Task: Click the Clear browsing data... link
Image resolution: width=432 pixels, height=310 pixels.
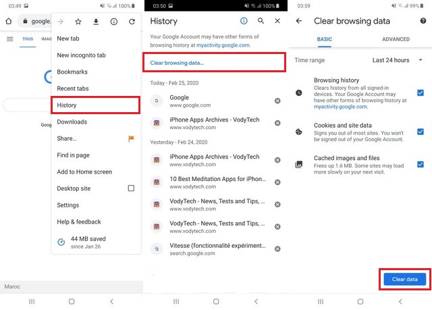Action: tap(177, 63)
